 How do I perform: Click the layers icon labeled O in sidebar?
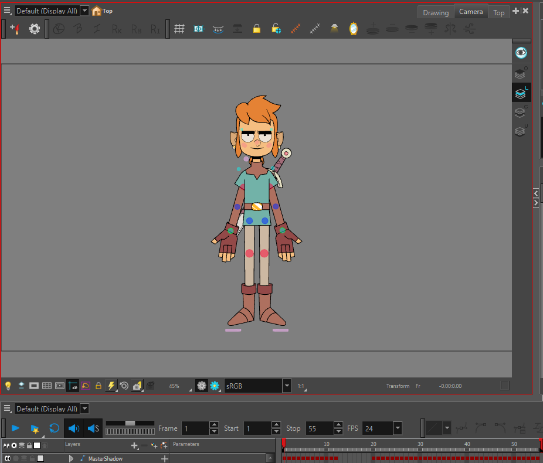521,74
